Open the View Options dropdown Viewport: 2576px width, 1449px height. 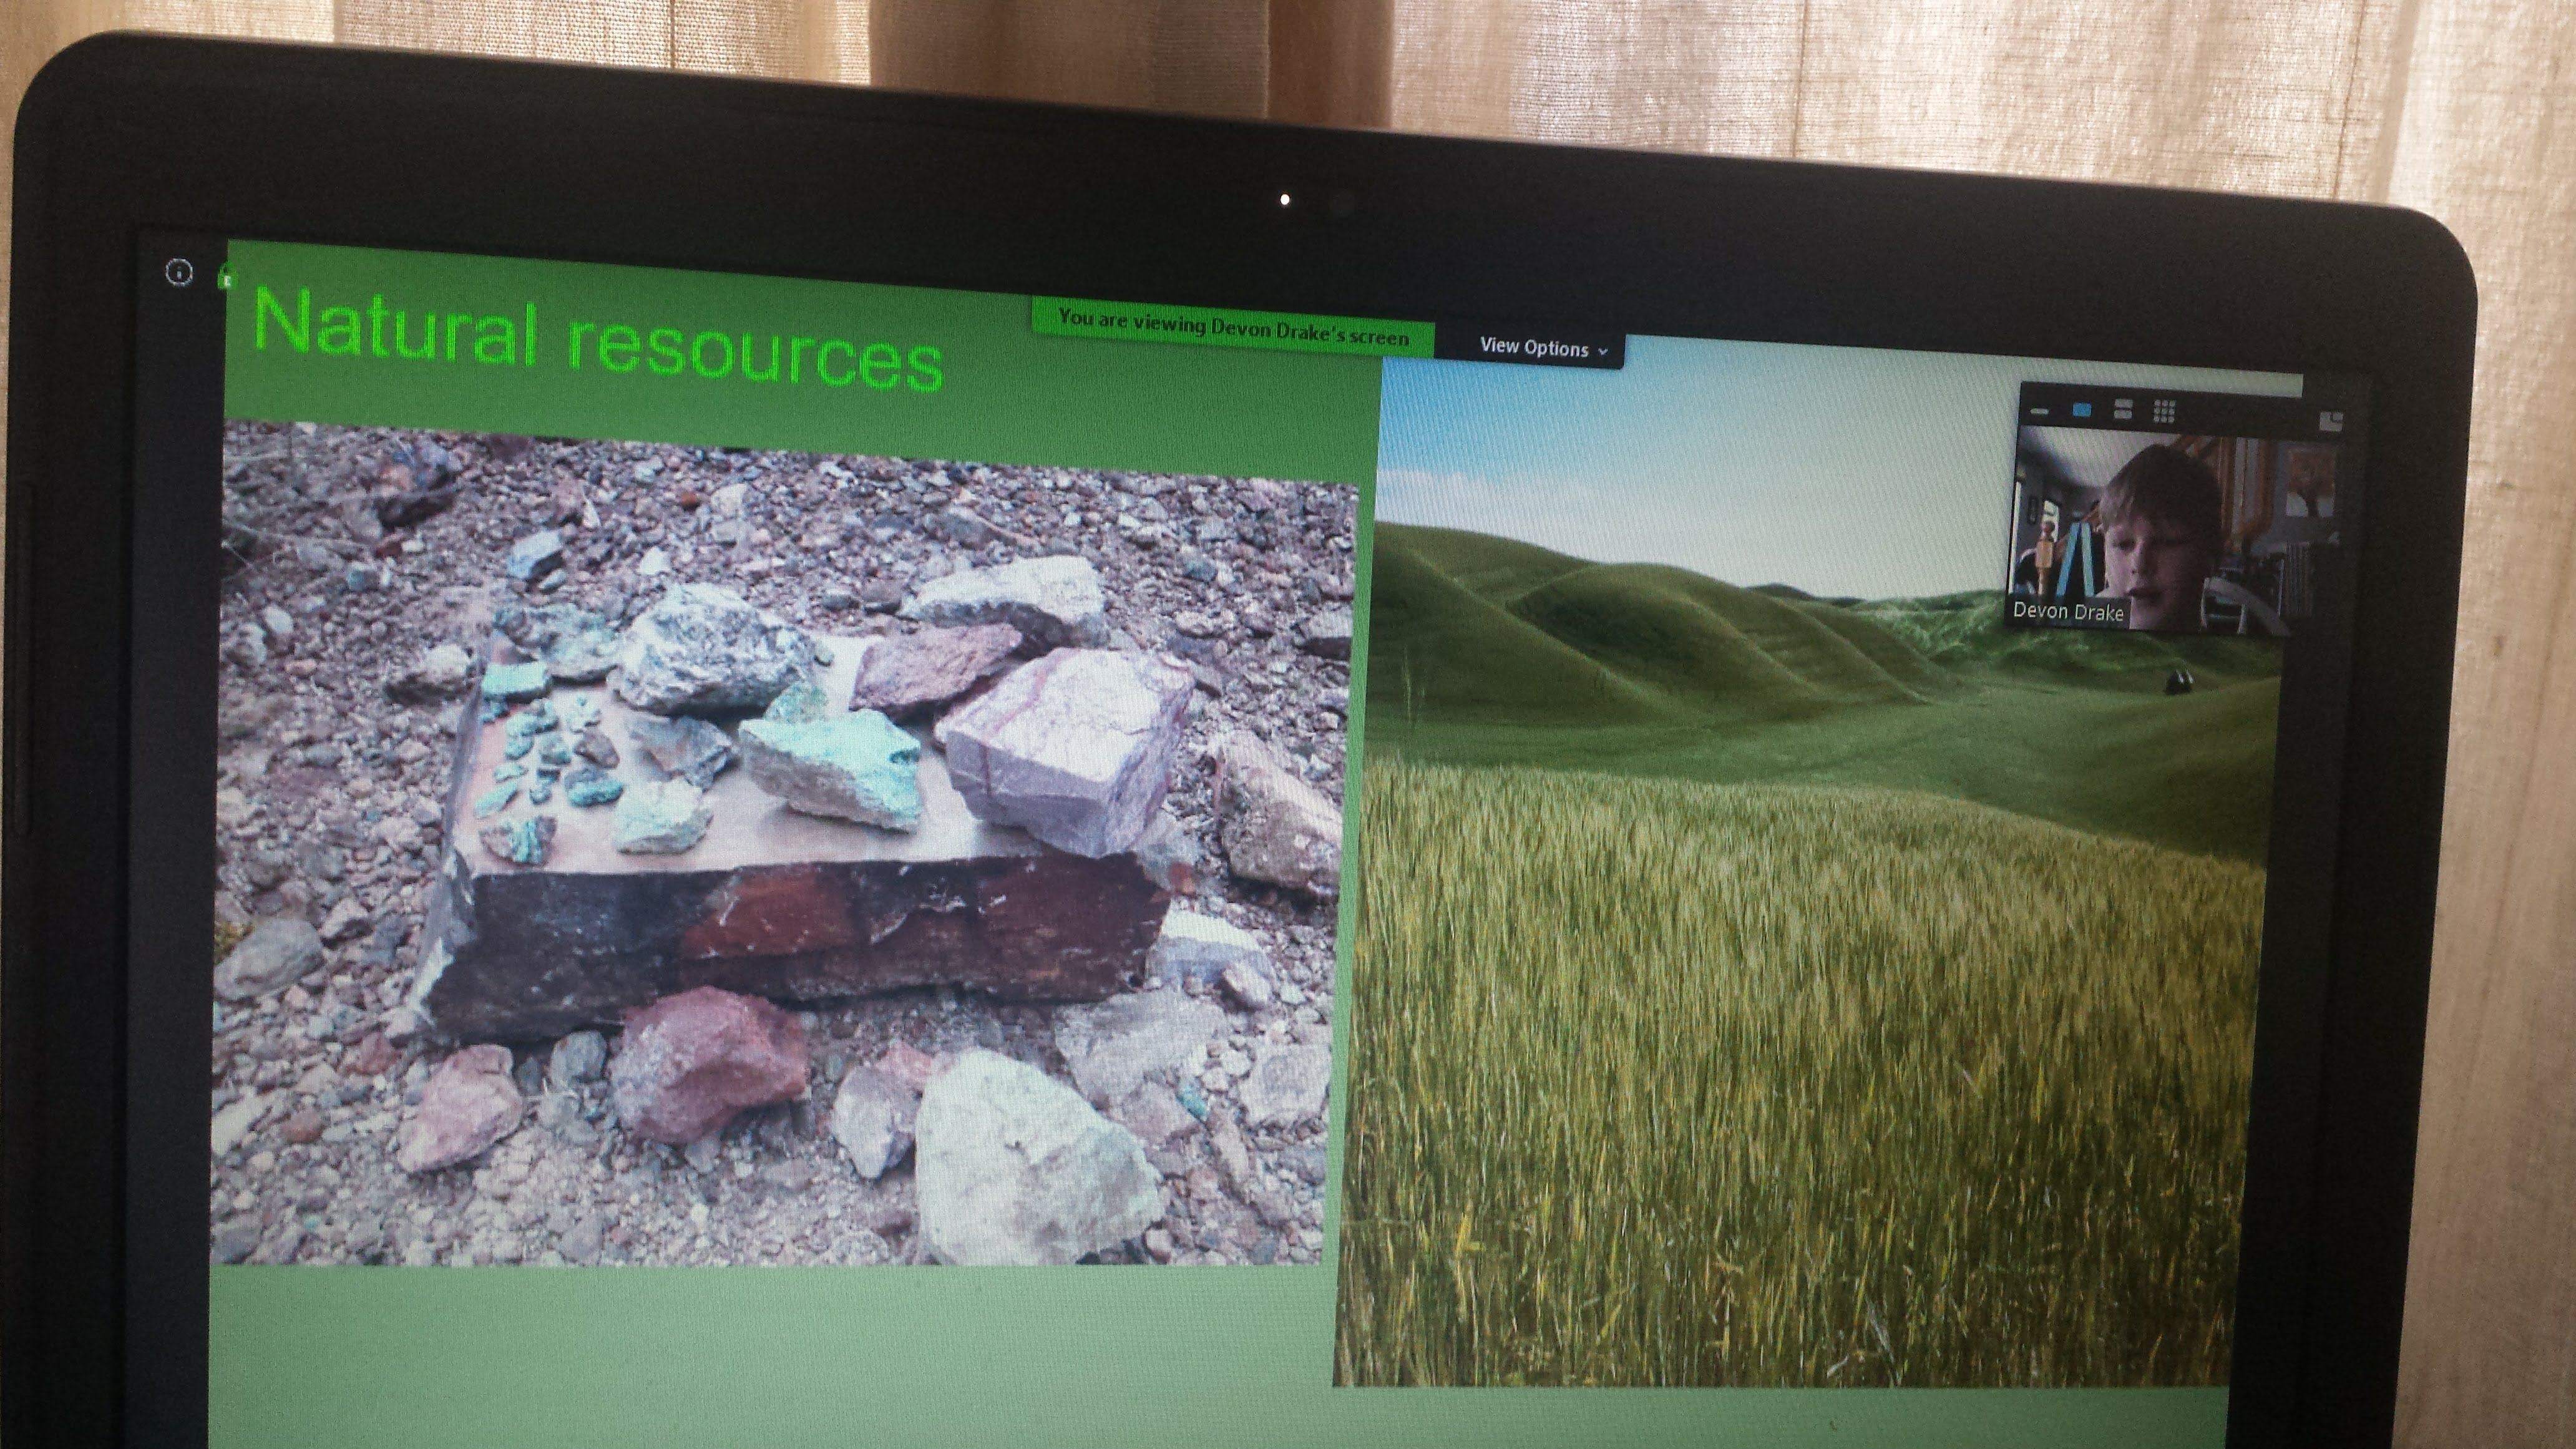(x=1534, y=348)
